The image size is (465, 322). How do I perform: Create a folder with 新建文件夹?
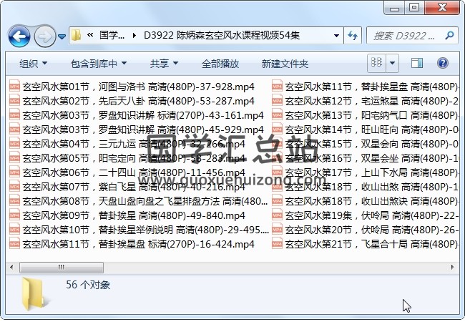[285, 64]
